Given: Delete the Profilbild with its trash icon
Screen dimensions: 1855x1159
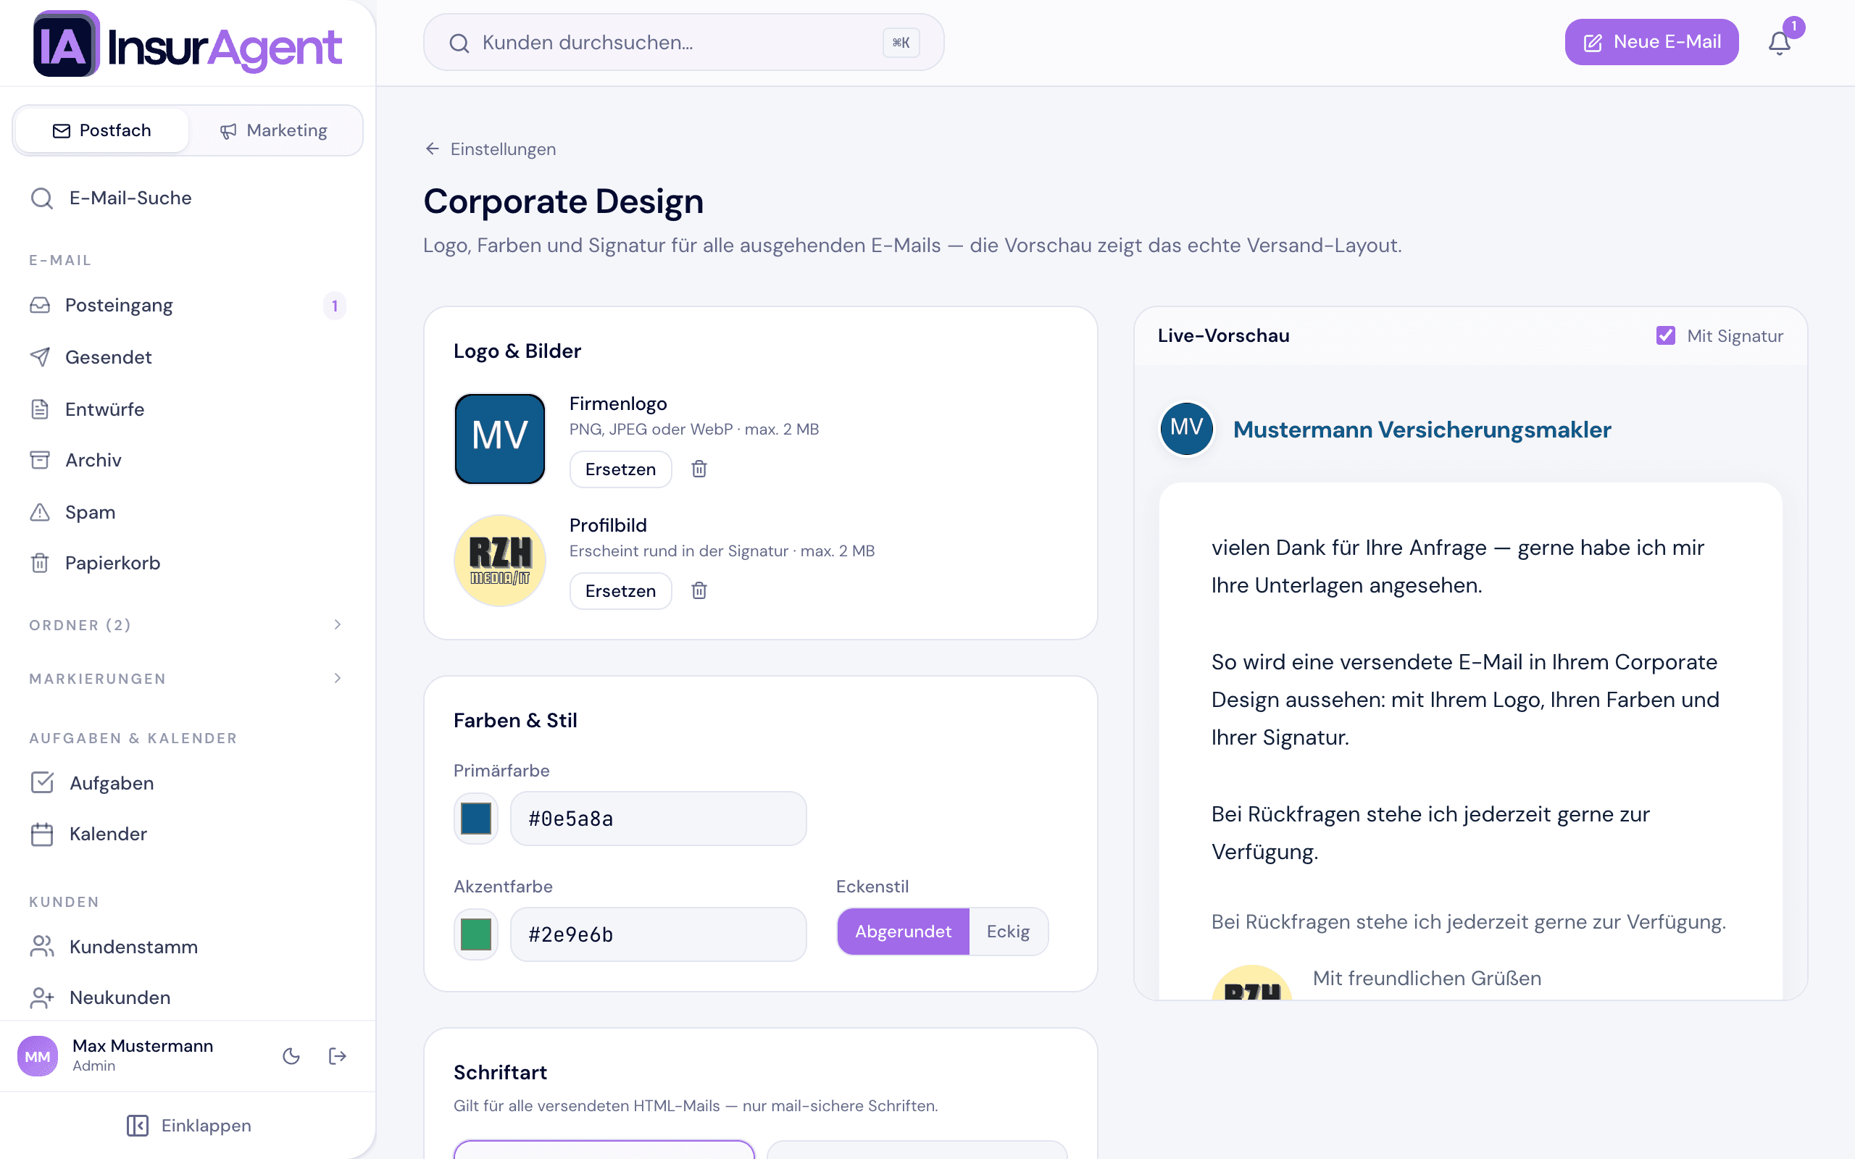Looking at the screenshot, I should pos(699,591).
